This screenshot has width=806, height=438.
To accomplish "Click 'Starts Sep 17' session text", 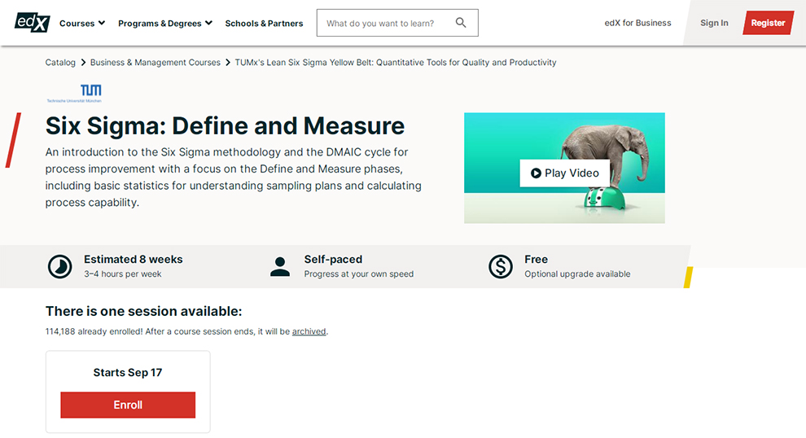I will 128,373.
